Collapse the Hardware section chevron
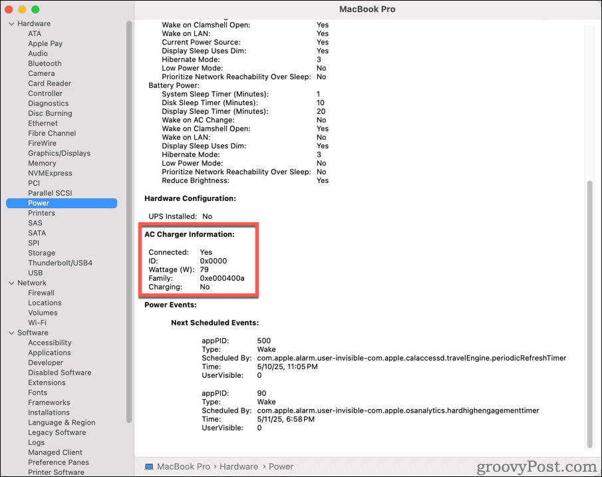602x477 pixels. click(x=11, y=24)
